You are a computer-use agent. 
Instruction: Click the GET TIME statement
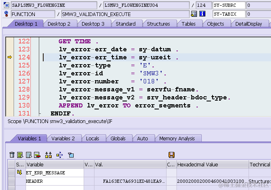[74, 41]
